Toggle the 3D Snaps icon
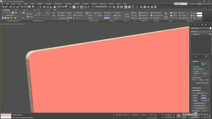212x119 pixels. coord(78,7)
